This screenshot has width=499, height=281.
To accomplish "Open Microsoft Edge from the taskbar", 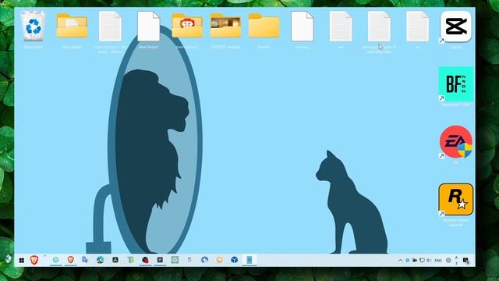I will pos(101,260).
